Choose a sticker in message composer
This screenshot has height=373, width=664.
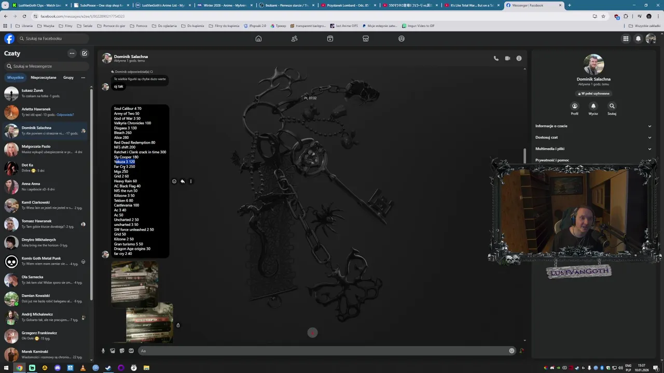122,351
